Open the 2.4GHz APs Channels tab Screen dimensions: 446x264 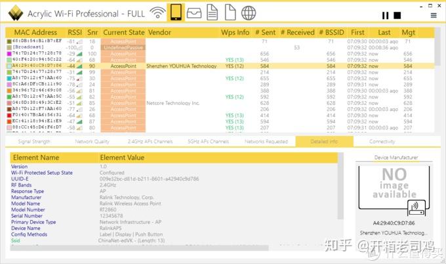coord(150,142)
